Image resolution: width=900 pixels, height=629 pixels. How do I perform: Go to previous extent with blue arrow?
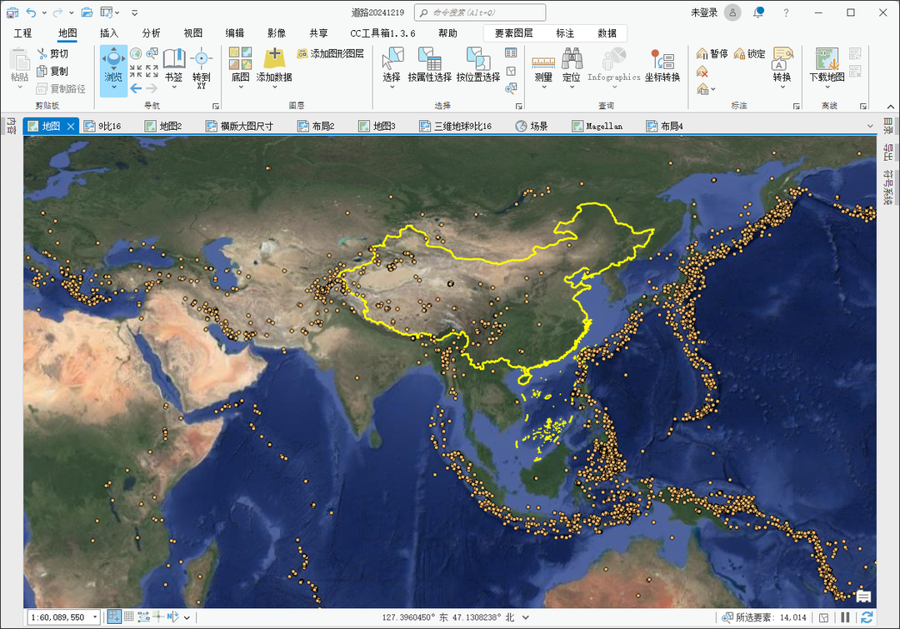point(136,87)
